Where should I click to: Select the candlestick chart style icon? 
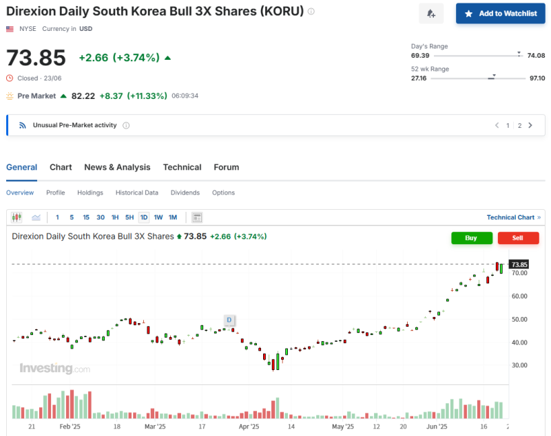[16, 217]
